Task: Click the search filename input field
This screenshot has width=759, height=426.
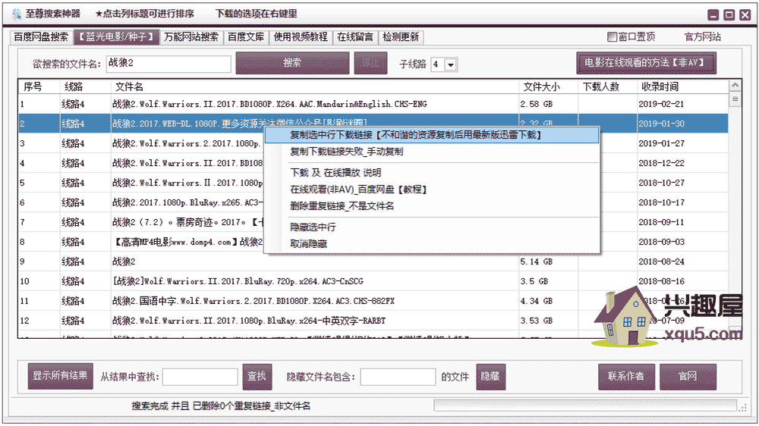Action: [168, 64]
